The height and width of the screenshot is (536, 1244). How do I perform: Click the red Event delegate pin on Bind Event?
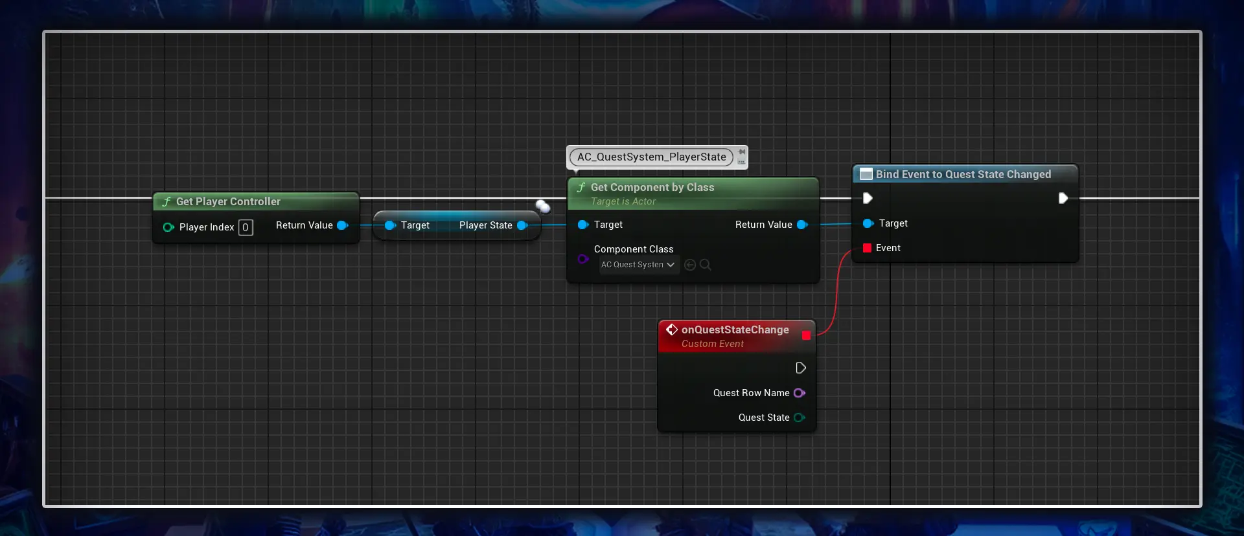pos(867,248)
